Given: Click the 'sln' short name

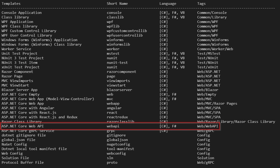Looking at the screenshot, I should click(110, 158).
